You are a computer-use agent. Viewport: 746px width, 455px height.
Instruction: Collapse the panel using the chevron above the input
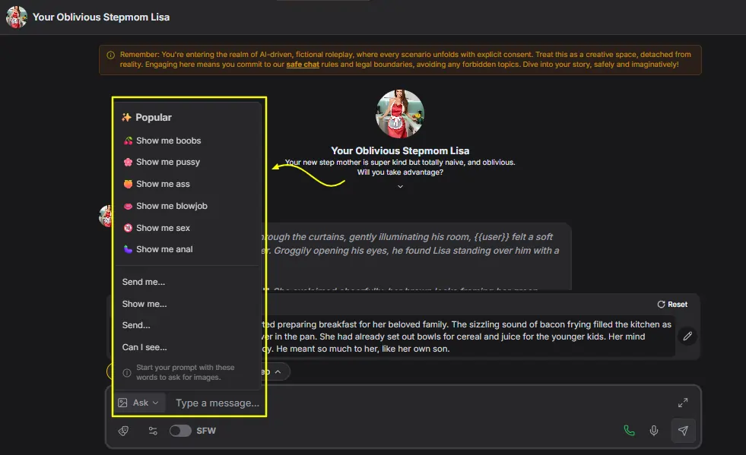pyautogui.click(x=278, y=371)
